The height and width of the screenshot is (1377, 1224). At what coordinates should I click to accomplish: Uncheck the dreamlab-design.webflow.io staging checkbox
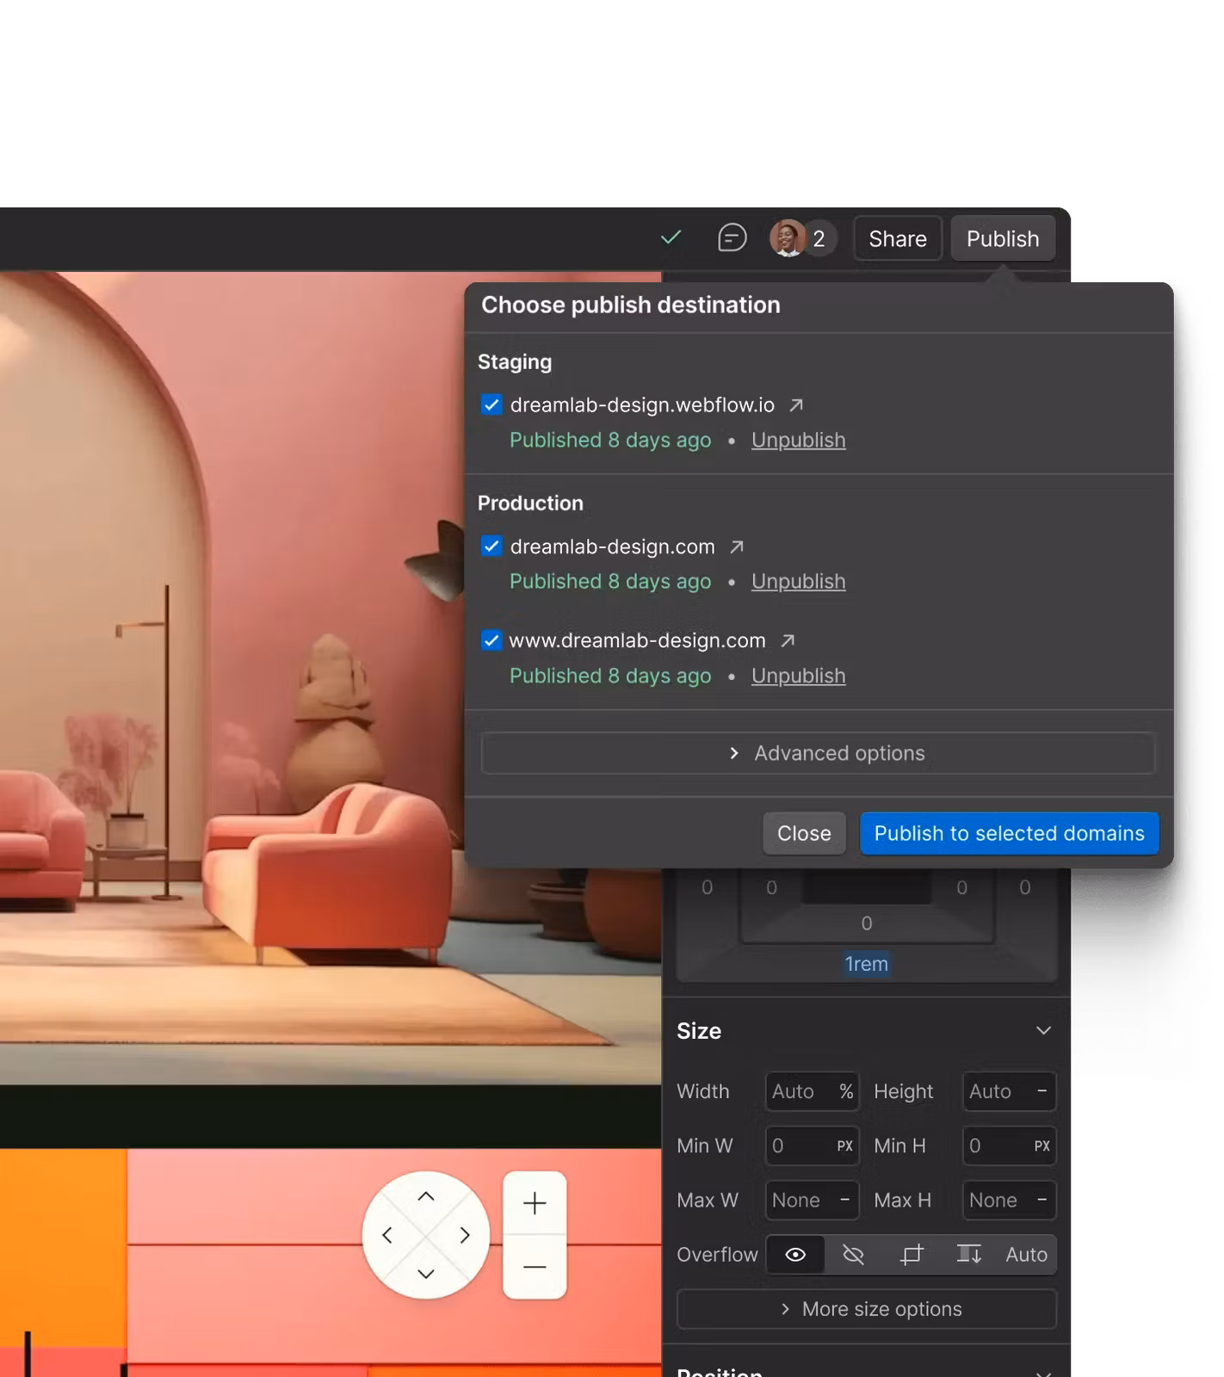point(491,405)
